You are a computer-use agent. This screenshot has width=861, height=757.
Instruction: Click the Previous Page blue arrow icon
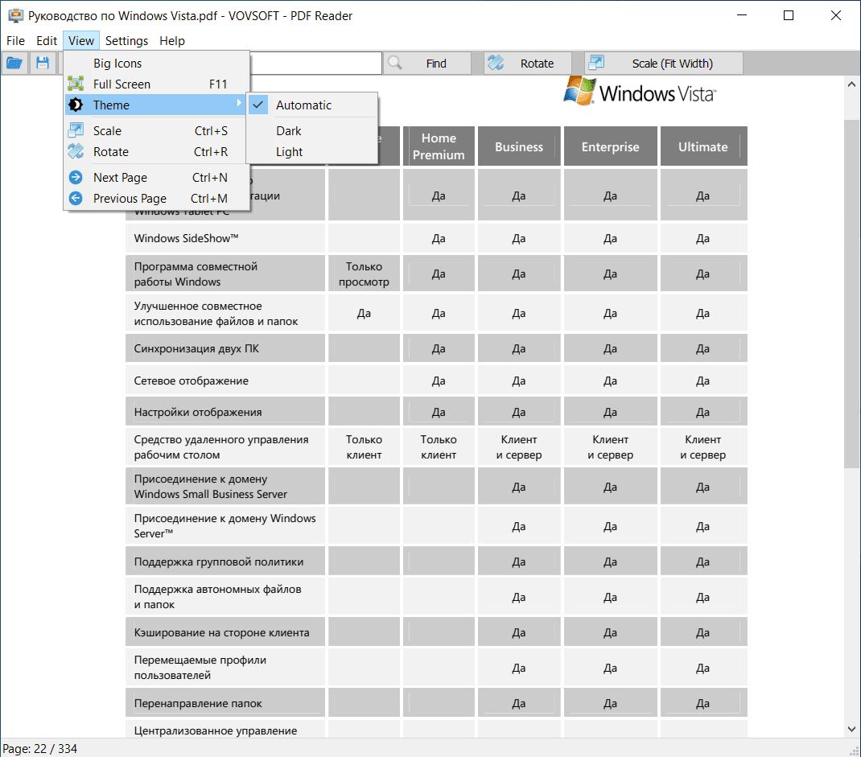pos(75,198)
